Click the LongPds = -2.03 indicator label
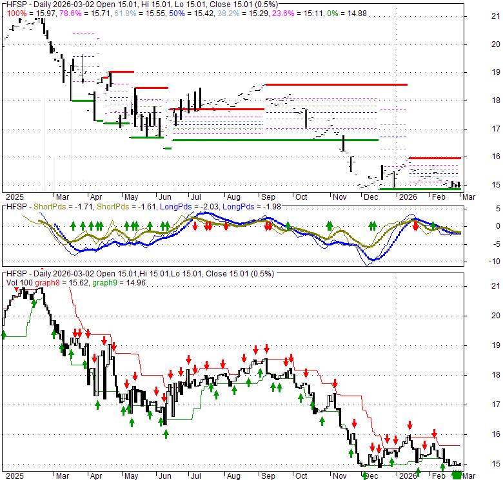 click(189, 207)
